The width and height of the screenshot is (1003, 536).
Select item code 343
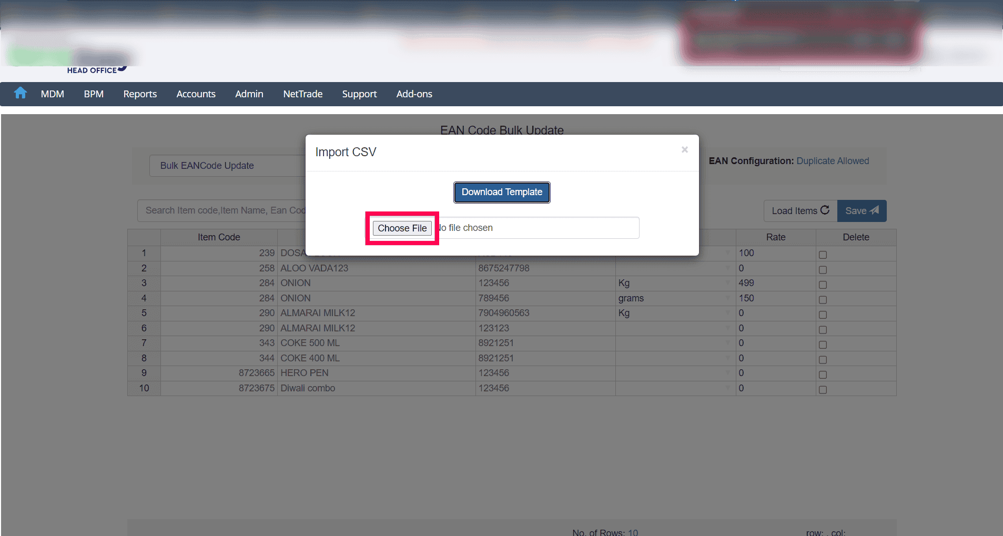pyautogui.click(x=219, y=343)
